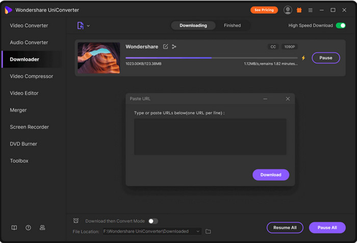This screenshot has width=357, height=243.
Task: Click the Wondershare UniConverter logo icon
Action: click(8, 10)
